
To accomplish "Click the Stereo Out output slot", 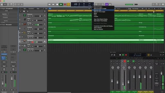I will tap(13, 62).
